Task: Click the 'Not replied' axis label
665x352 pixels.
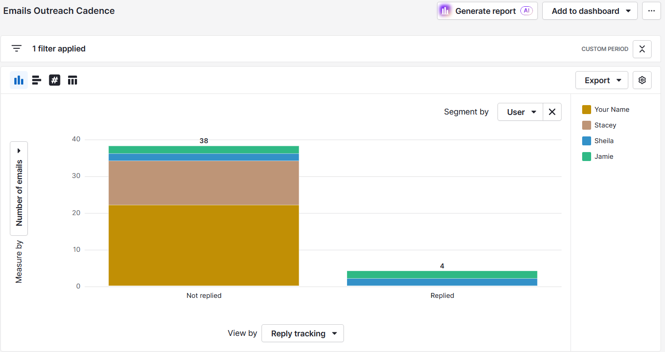Action: pos(204,296)
